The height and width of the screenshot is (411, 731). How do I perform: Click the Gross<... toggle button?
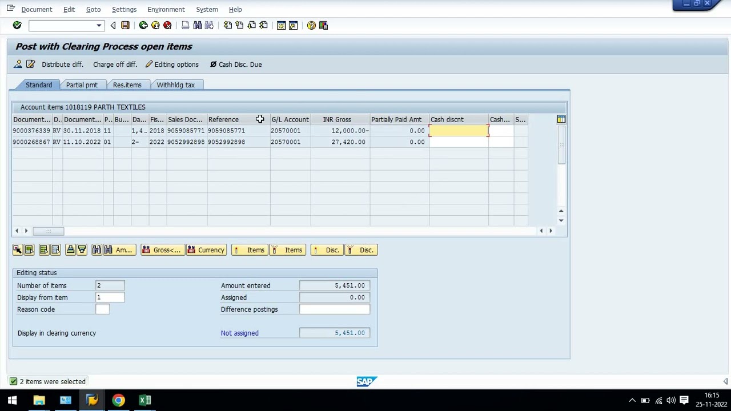click(x=162, y=250)
